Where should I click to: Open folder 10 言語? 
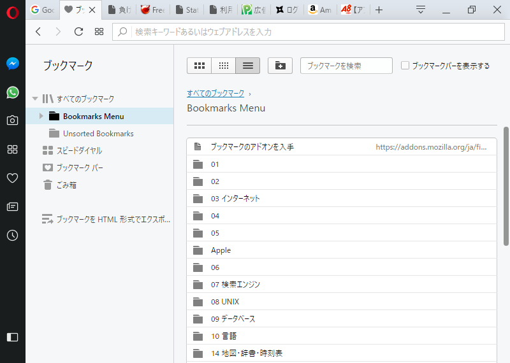click(342, 336)
